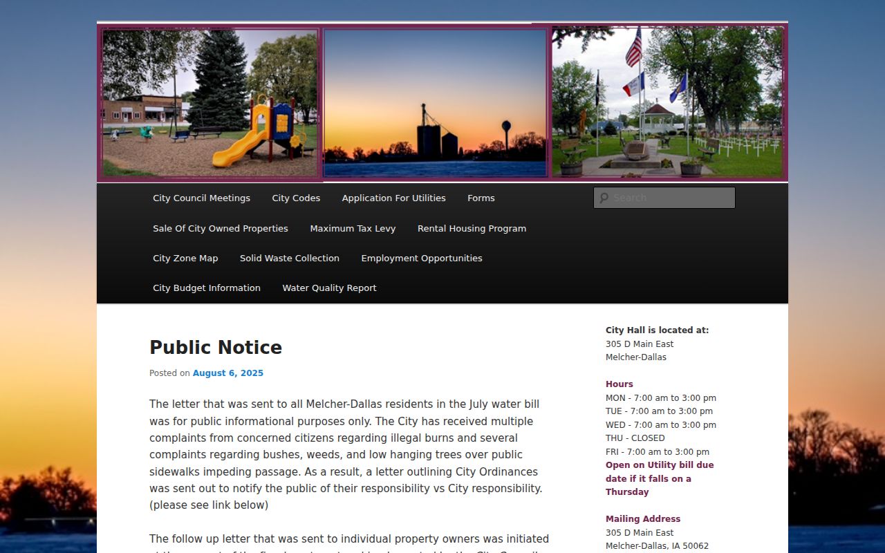Select the 'THU - CLOSED' hours text
885x553 pixels.
(x=635, y=438)
